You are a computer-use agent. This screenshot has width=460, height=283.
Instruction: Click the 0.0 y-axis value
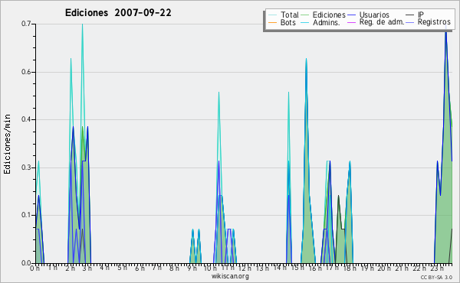pyautogui.click(x=26, y=263)
